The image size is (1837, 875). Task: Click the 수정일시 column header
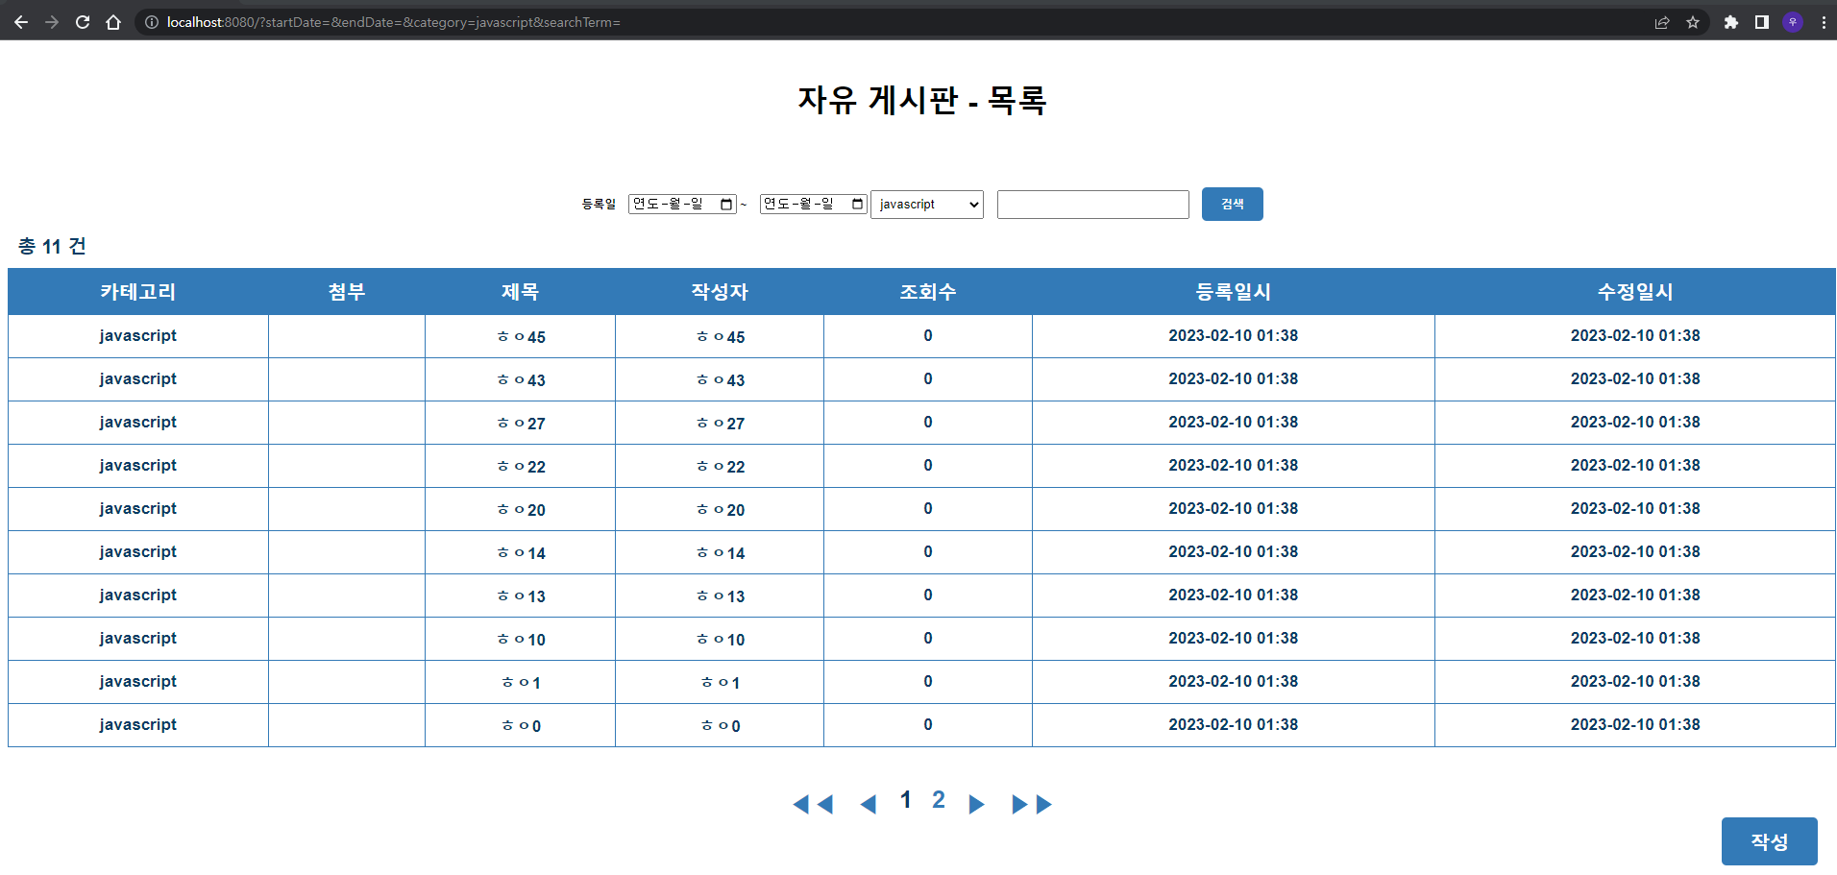click(1635, 292)
